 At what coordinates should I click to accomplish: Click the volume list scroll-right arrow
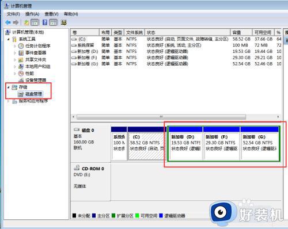pos(278,117)
